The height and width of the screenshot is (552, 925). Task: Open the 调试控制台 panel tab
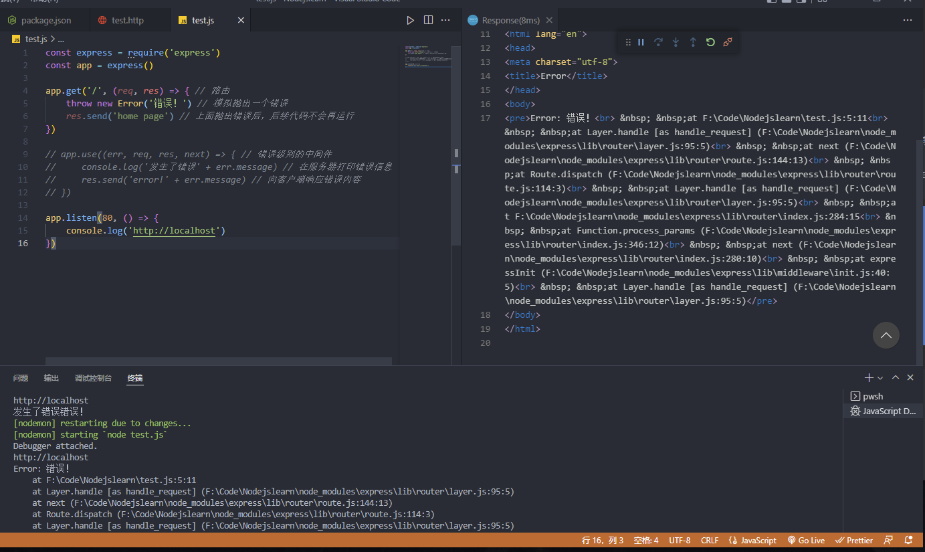pyautogui.click(x=93, y=378)
